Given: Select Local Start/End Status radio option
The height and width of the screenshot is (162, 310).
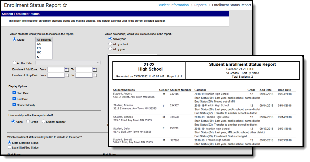Looking at the screenshot, I should click(x=9, y=147).
